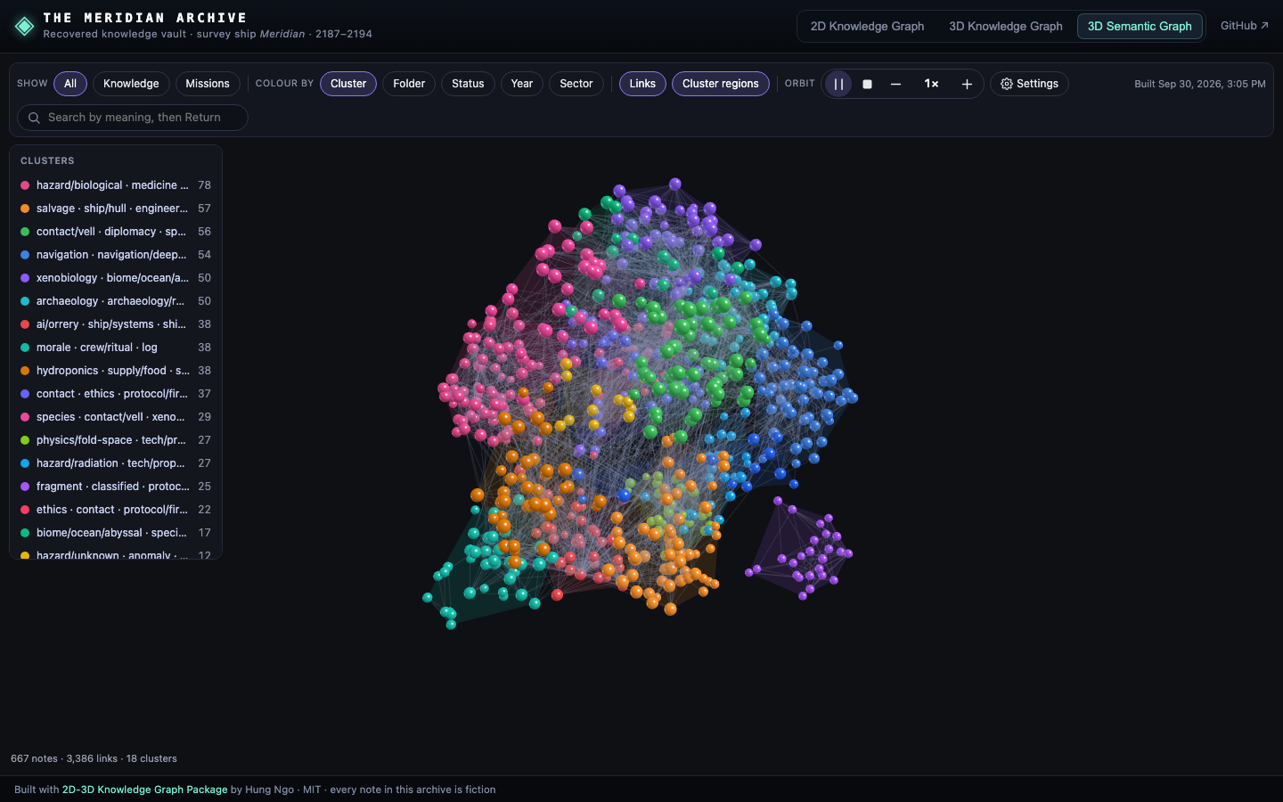The height and width of the screenshot is (802, 1283).
Task: Click the 1× orbit speed indicator
Action: (931, 84)
